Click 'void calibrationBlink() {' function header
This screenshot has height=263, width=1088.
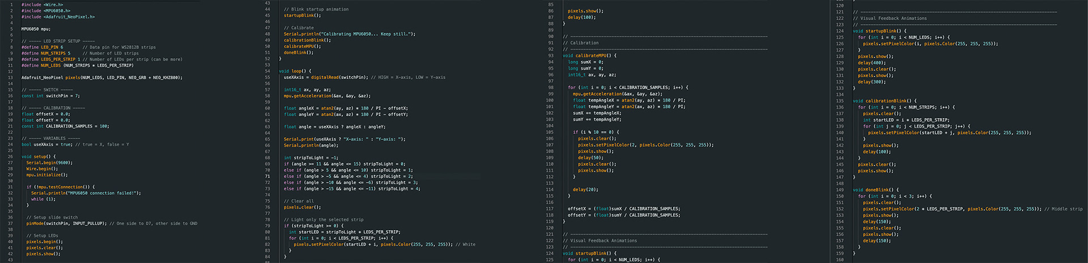(885, 101)
